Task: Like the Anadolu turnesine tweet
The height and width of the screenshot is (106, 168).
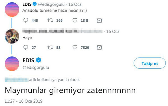Action: [75, 20]
